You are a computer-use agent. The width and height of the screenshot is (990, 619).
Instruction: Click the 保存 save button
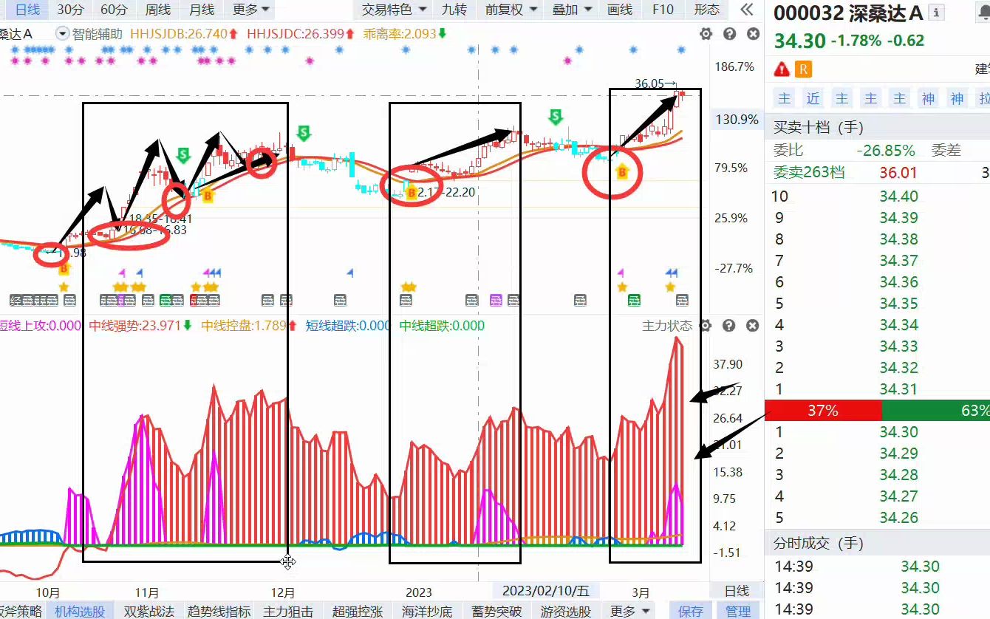691,611
